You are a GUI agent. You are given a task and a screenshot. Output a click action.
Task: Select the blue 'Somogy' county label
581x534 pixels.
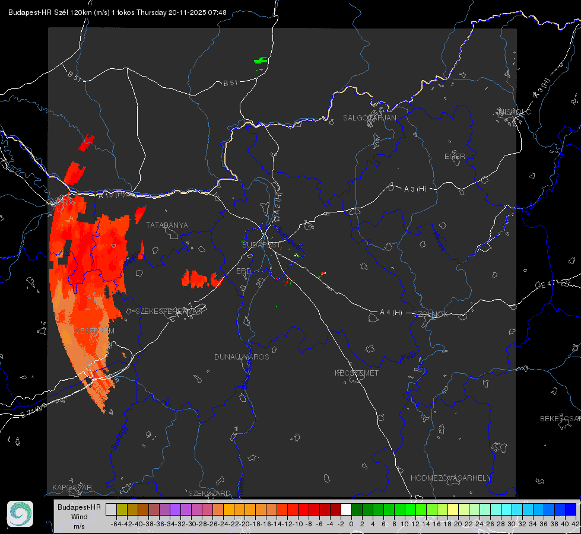pos(119,438)
